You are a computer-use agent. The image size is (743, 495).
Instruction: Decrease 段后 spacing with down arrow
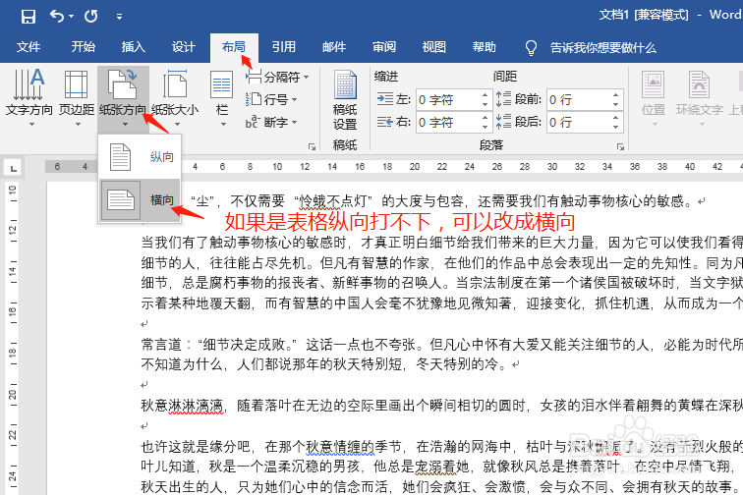pos(615,128)
